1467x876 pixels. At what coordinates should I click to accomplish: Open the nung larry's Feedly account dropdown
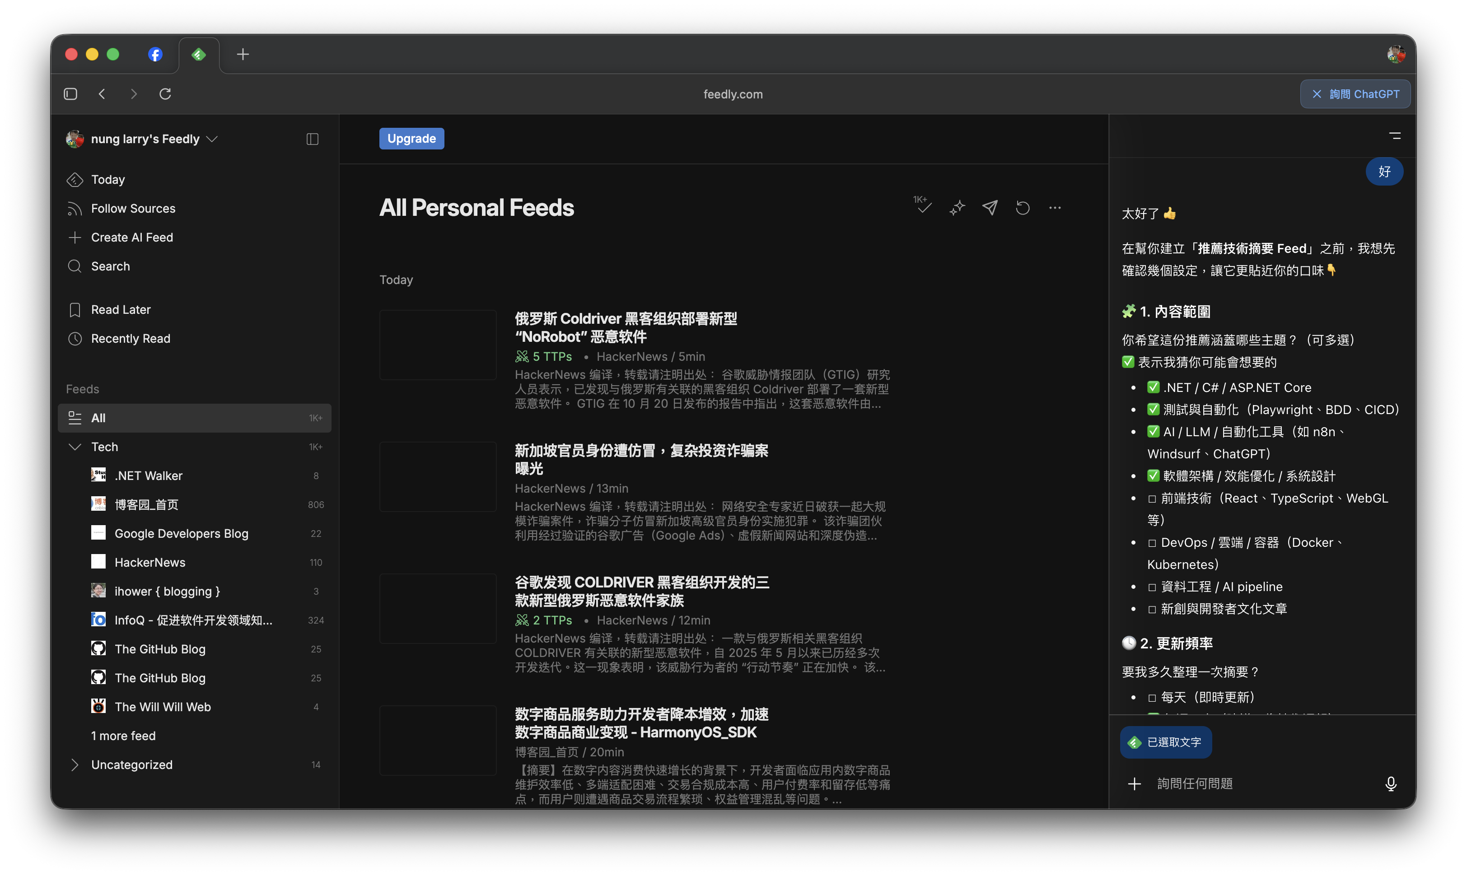[x=145, y=139]
